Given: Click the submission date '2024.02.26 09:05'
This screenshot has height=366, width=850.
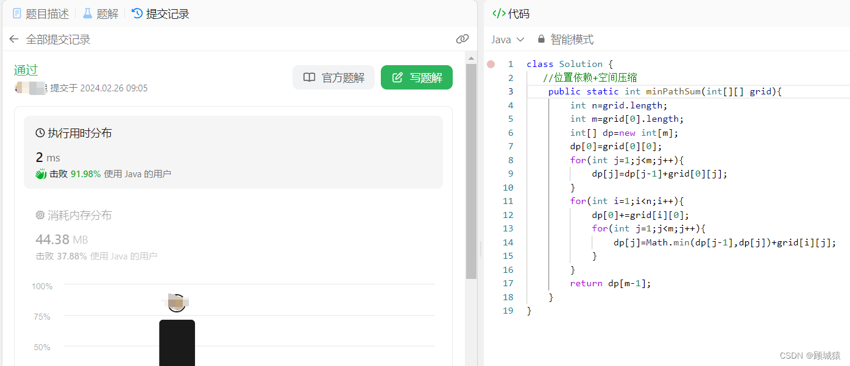Looking at the screenshot, I should coord(114,88).
